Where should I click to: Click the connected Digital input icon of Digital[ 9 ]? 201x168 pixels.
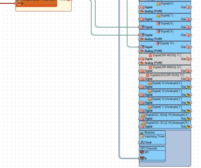[x=142, y=35]
